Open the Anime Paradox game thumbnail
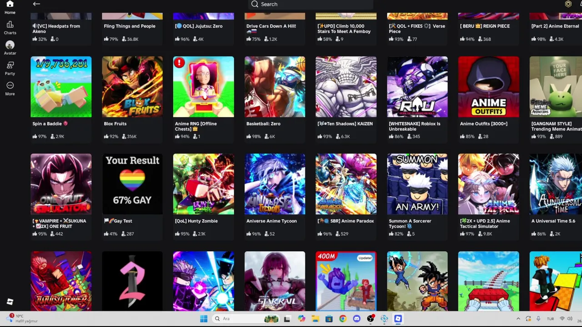Image resolution: width=582 pixels, height=327 pixels. click(346, 184)
